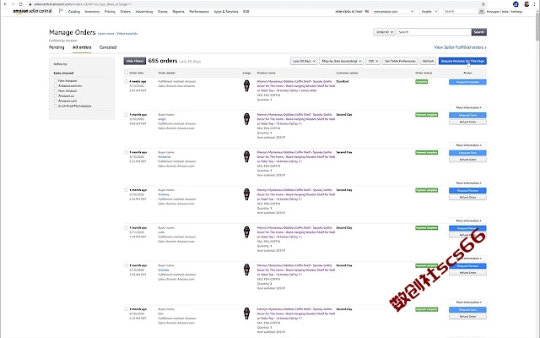This screenshot has height=338, width=540.
Task: Select the All orders tab
Action: [x=82, y=47]
